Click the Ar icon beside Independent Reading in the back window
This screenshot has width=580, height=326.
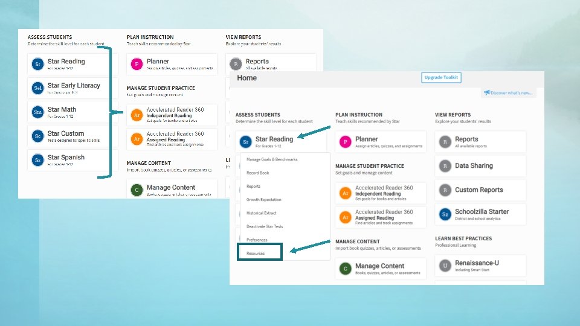137,115
